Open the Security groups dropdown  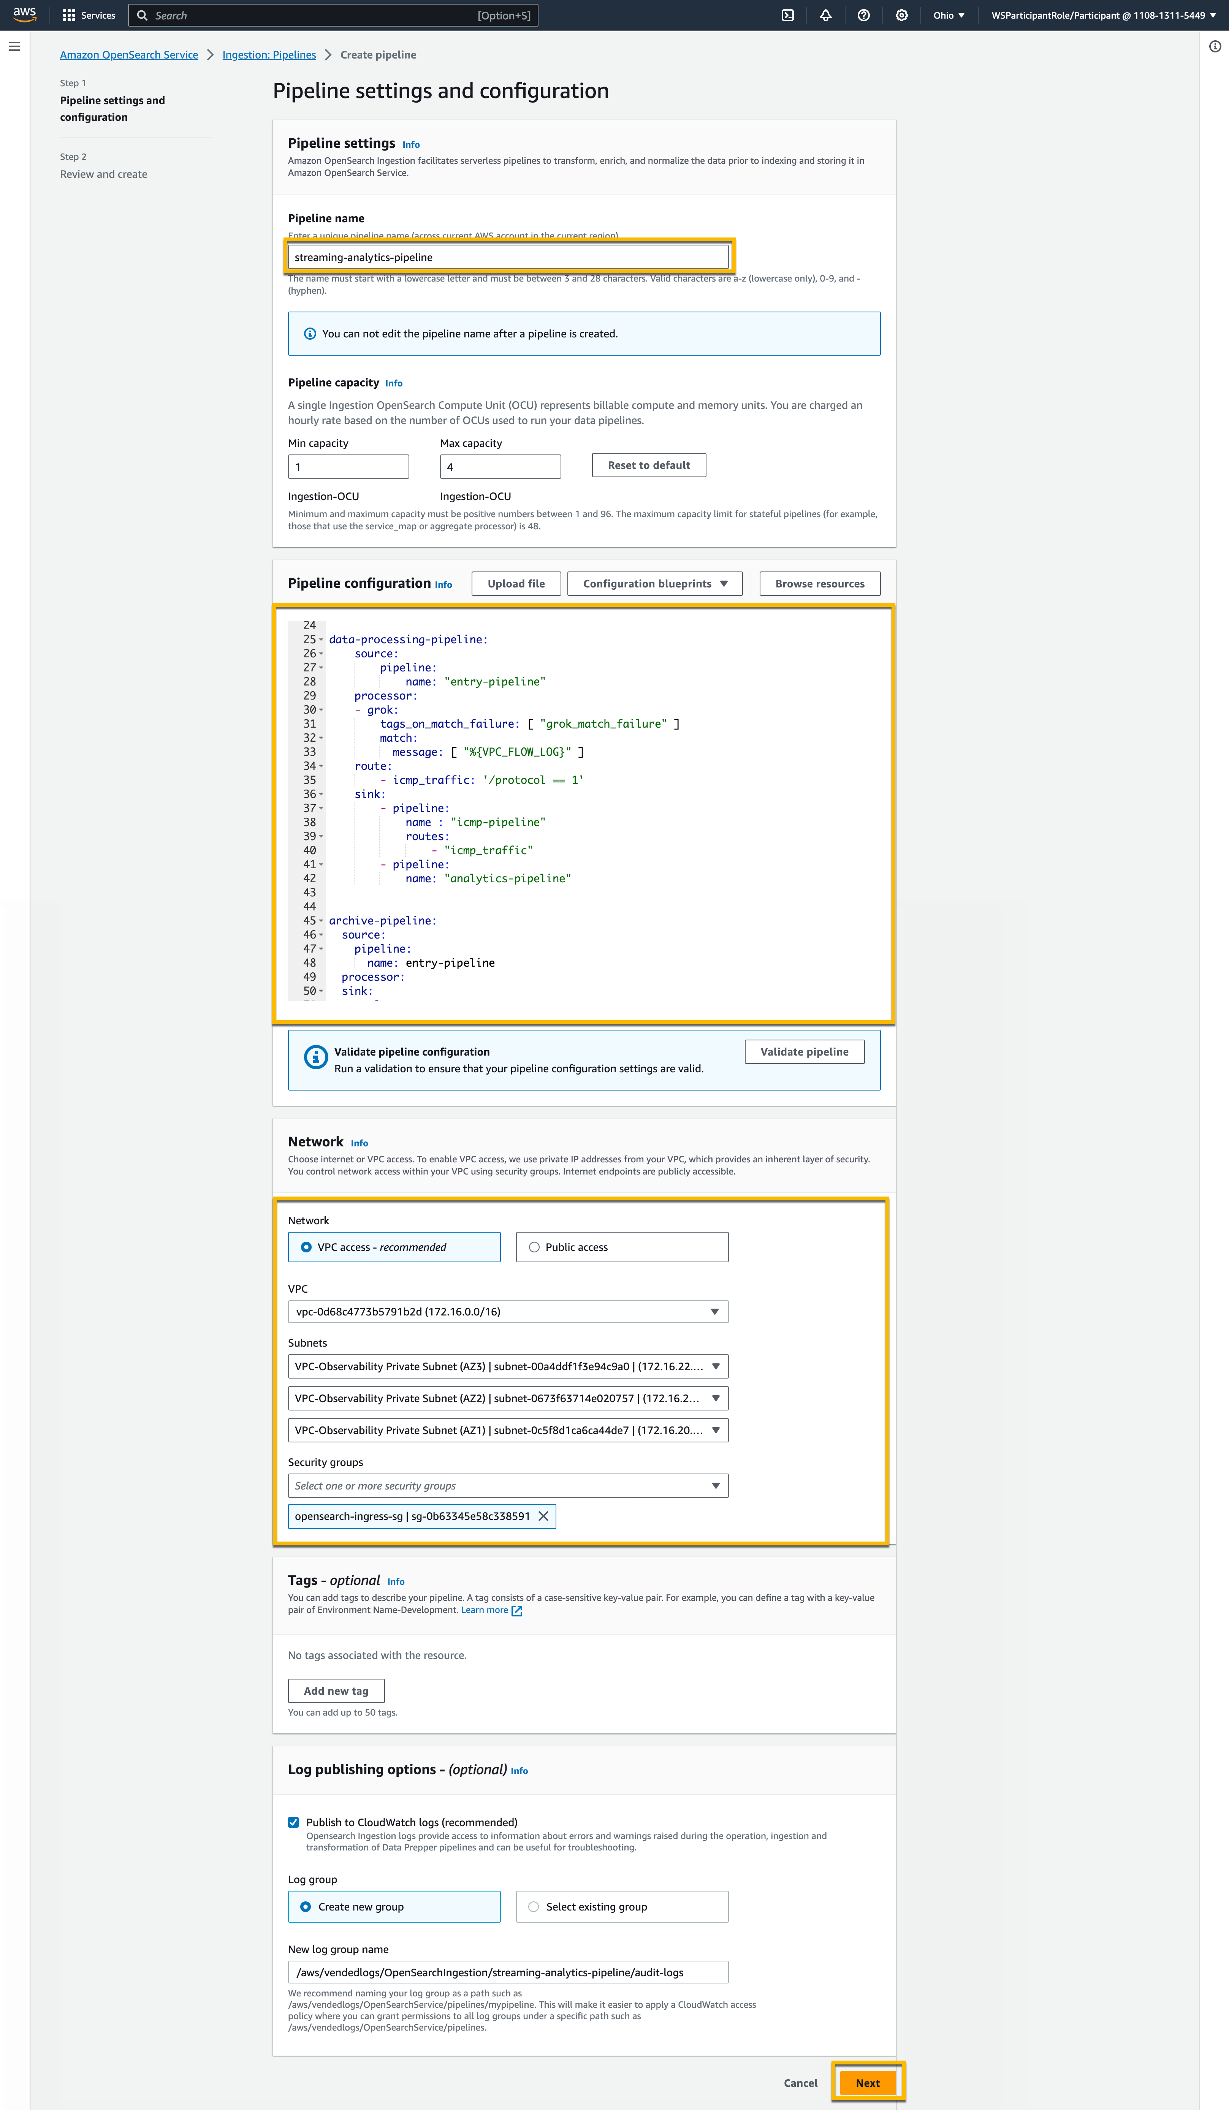click(x=507, y=1485)
